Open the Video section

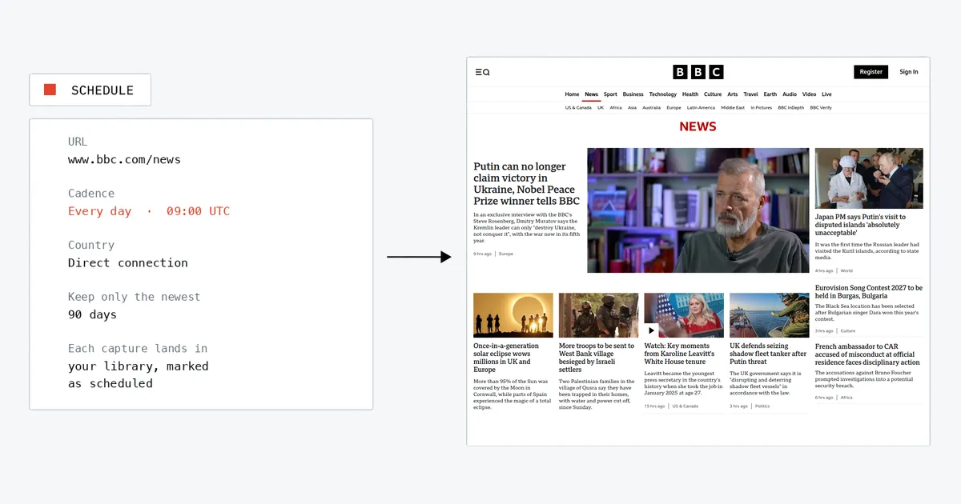point(809,94)
